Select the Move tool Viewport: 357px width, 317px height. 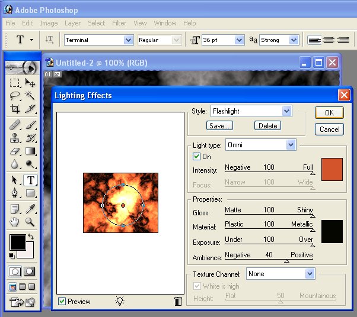[x=30, y=83]
